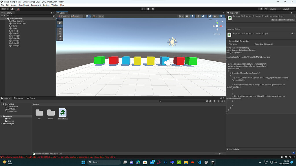Screen dimensions: 296x166
Task: Select the Rotate tool
Action: pyautogui.click(x=60, y=29)
